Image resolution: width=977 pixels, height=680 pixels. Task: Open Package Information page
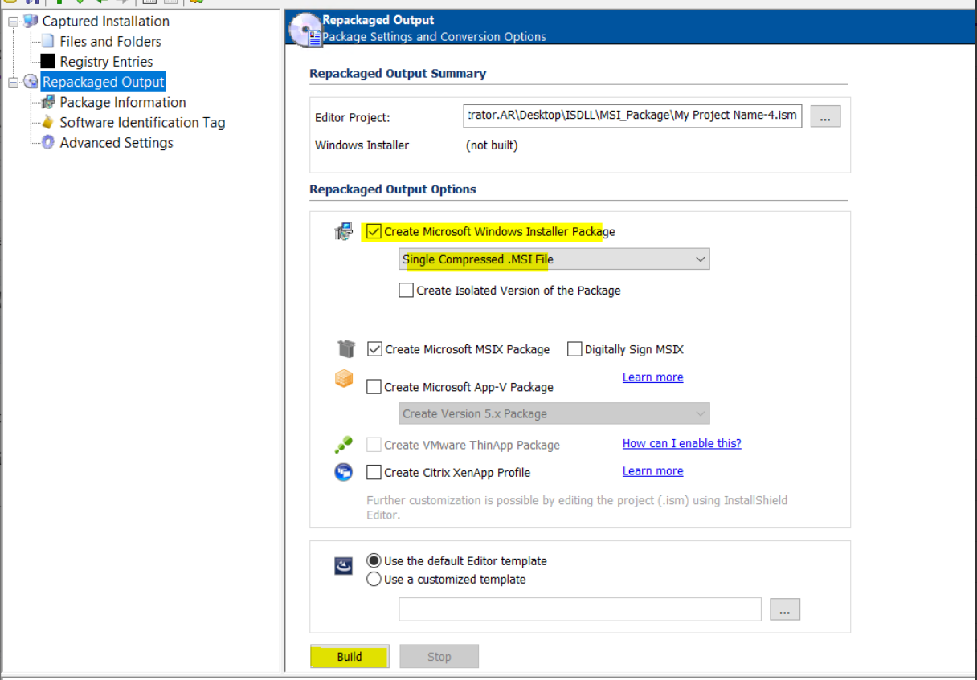click(x=123, y=102)
